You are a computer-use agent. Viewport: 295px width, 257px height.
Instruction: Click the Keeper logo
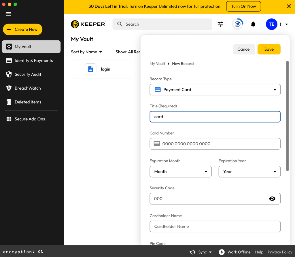(x=88, y=24)
